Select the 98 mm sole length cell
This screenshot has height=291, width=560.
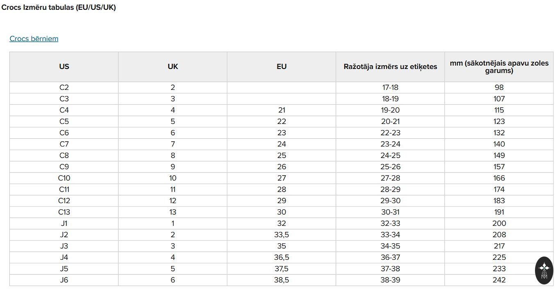pos(499,87)
